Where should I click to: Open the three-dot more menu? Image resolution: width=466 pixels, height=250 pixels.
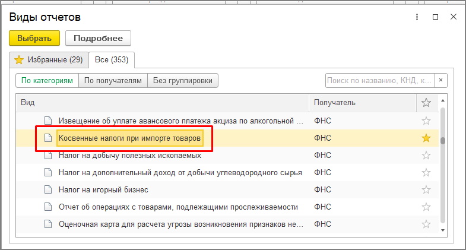[417, 17]
